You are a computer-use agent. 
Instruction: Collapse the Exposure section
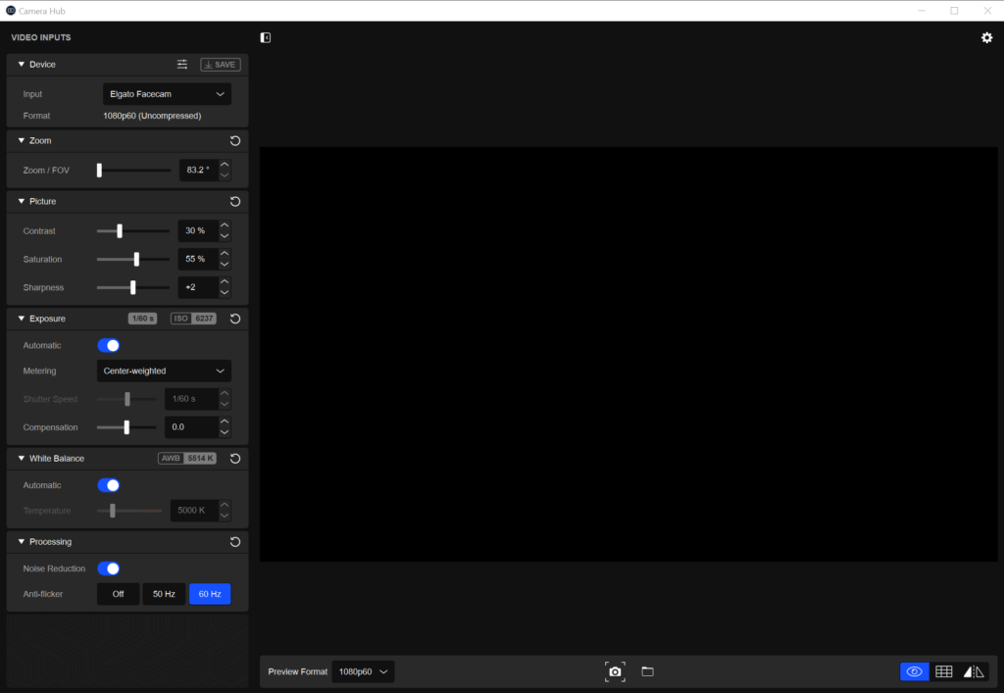[22, 318]
